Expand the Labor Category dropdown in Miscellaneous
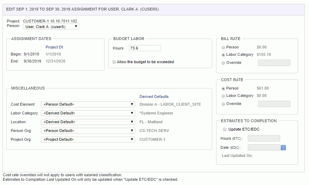 pyautogui.click(x=88, y=113)
